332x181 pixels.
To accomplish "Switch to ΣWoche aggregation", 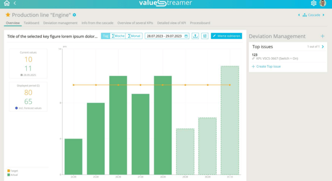I will click(118, 36).
